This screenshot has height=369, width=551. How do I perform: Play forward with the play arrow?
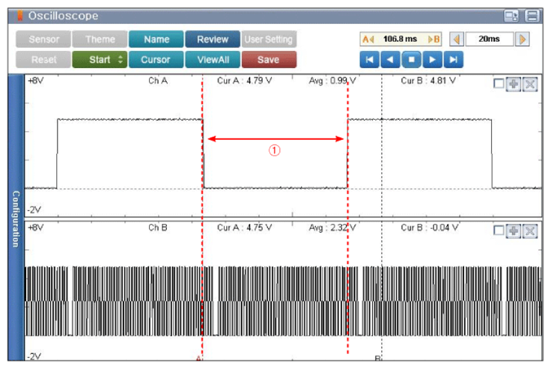pyautogui.click(x=433, y=59)
